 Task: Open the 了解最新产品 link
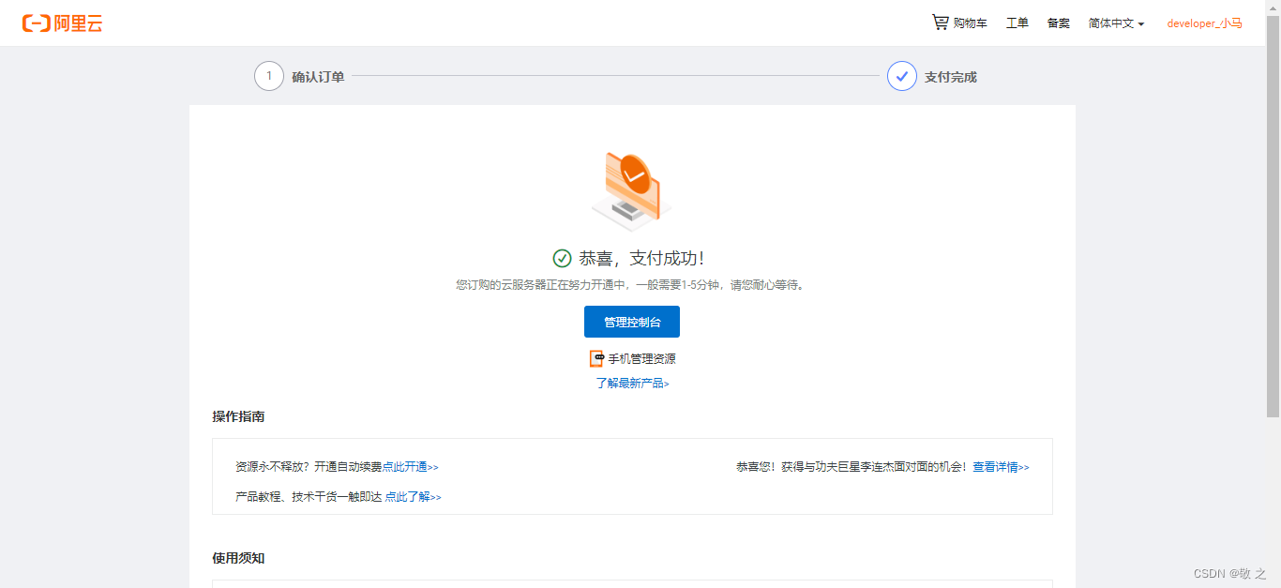pos(632,383)
